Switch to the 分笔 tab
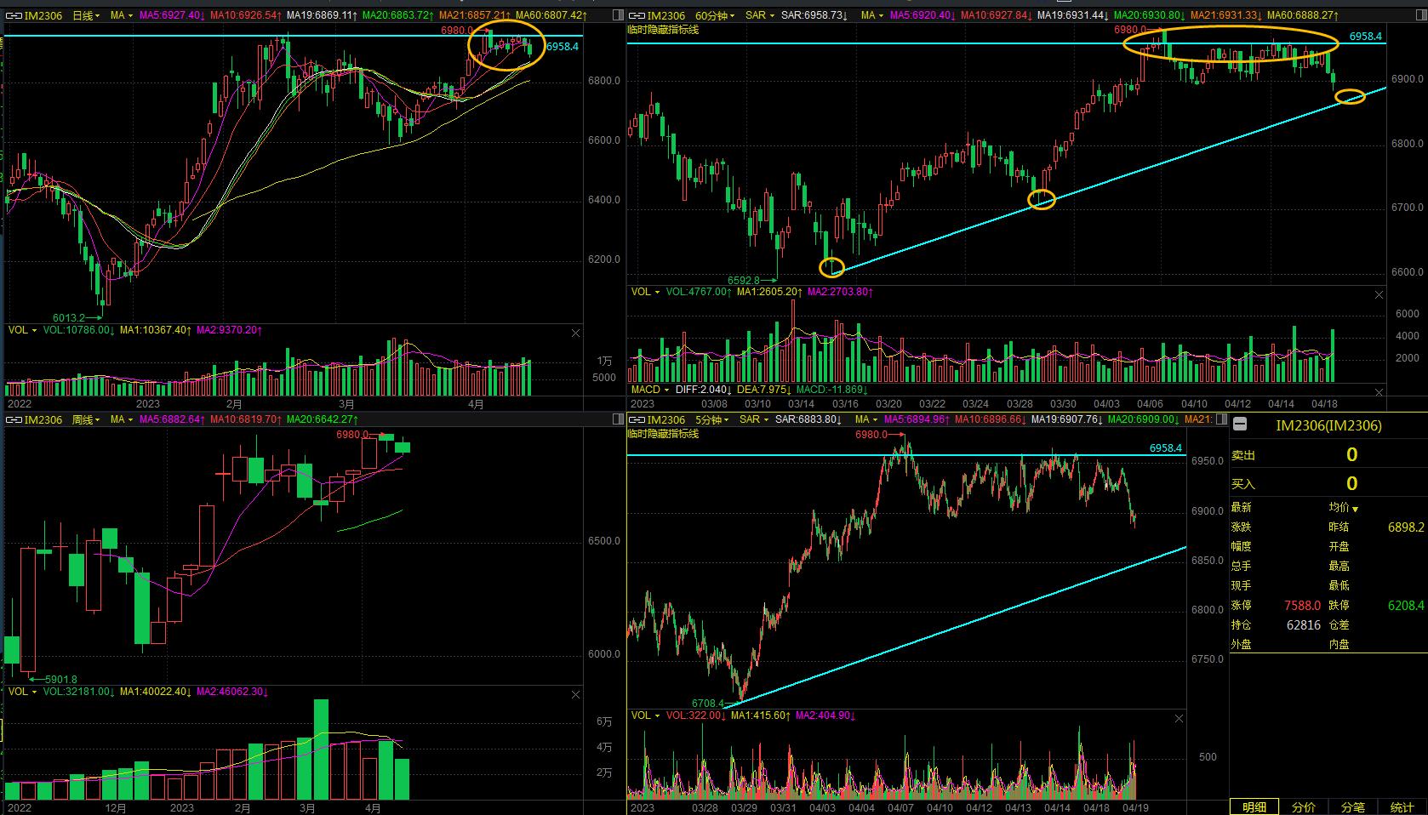The image size is (1428, 815). [1353, 806]
